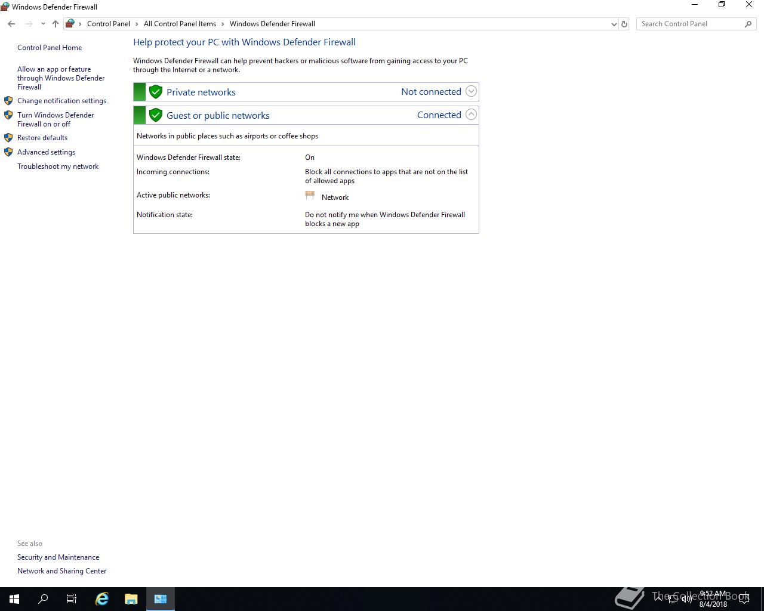Screen dimensions: 764x611
Task: Collapse the Guest or public networks chevron
Action: [x=471, y=115]
